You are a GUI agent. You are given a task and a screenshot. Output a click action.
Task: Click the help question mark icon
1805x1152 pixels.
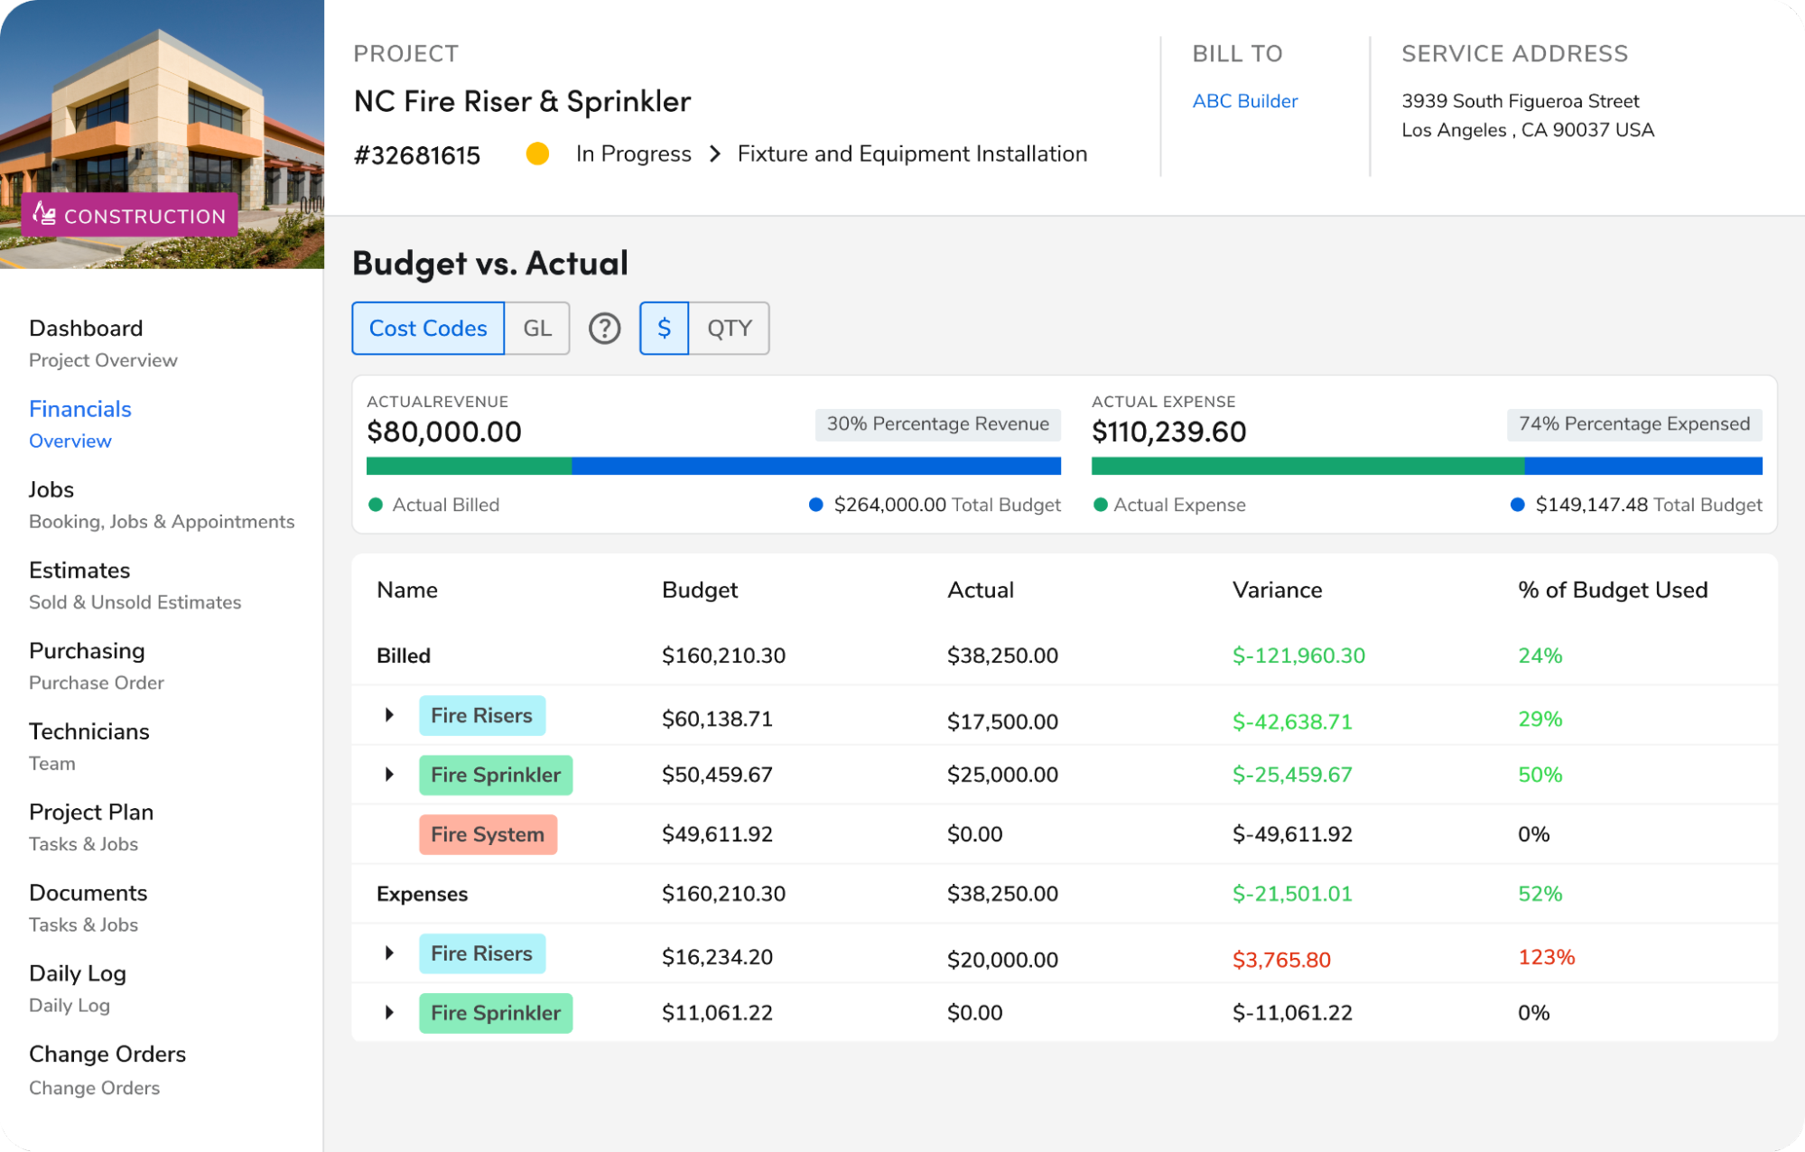pos(604,329)
